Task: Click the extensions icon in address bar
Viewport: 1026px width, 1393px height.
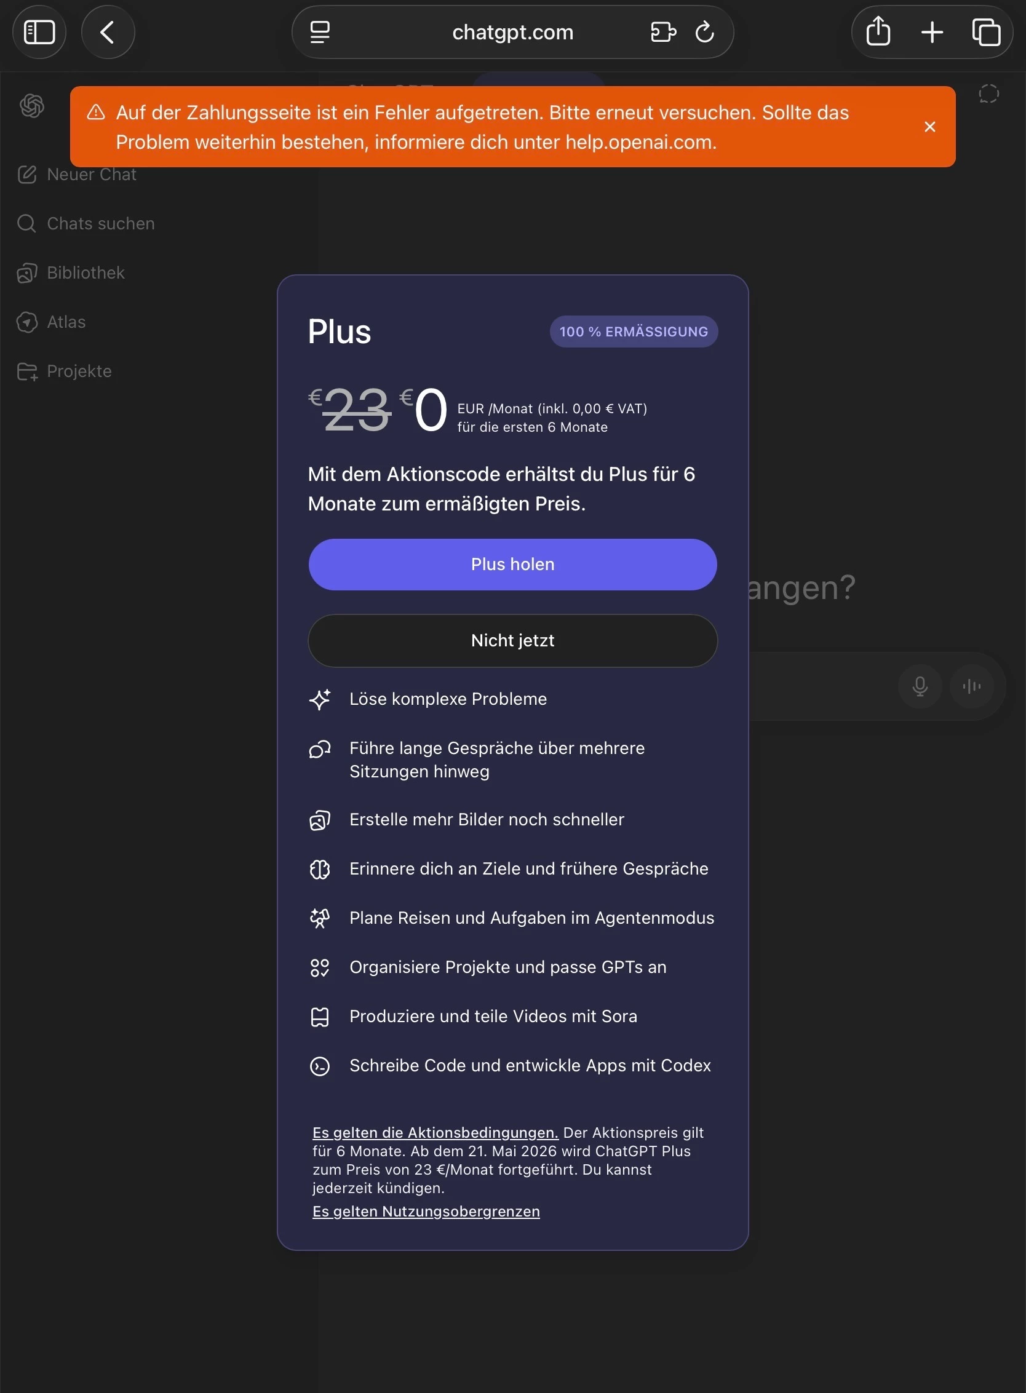Action: click(662, 33)
